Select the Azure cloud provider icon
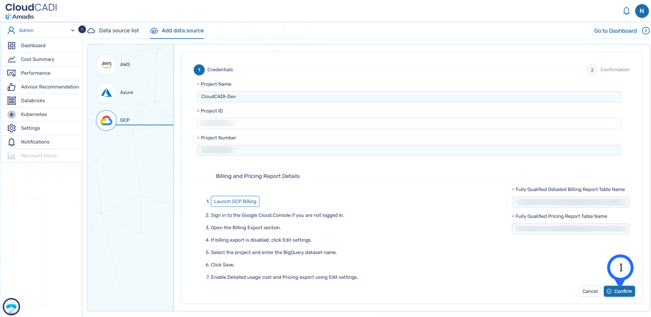Viewport: 651px width, 317px height. [x=106, y=92]
